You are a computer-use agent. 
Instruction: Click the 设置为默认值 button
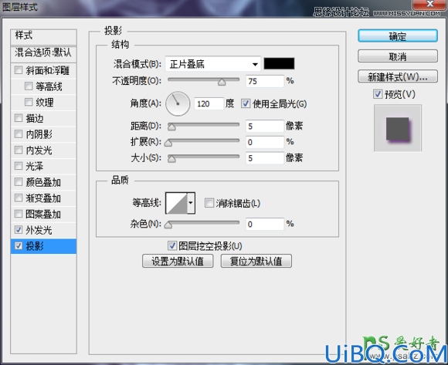[178, 261]
